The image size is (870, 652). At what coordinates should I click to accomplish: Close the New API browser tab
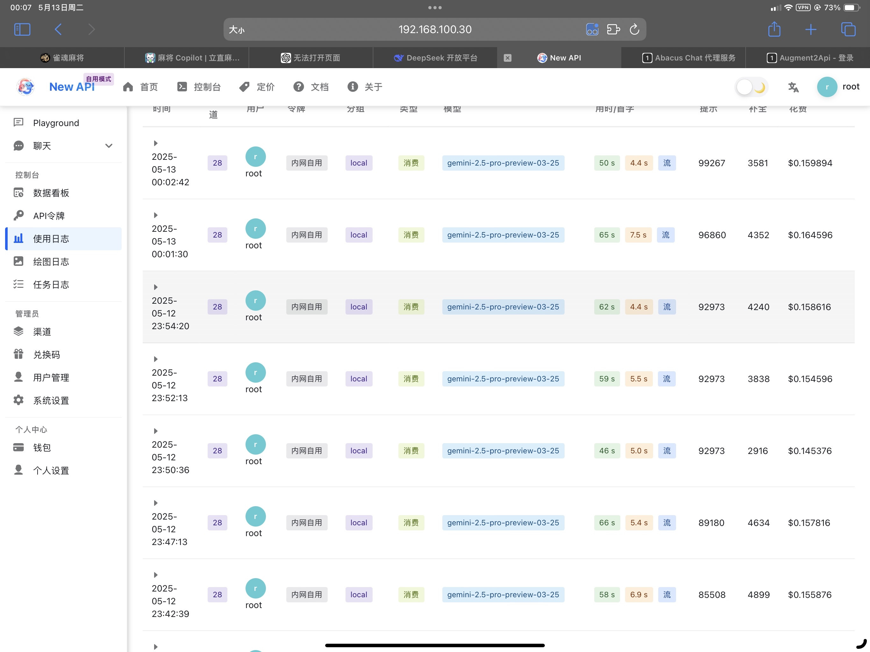(507, 58)
